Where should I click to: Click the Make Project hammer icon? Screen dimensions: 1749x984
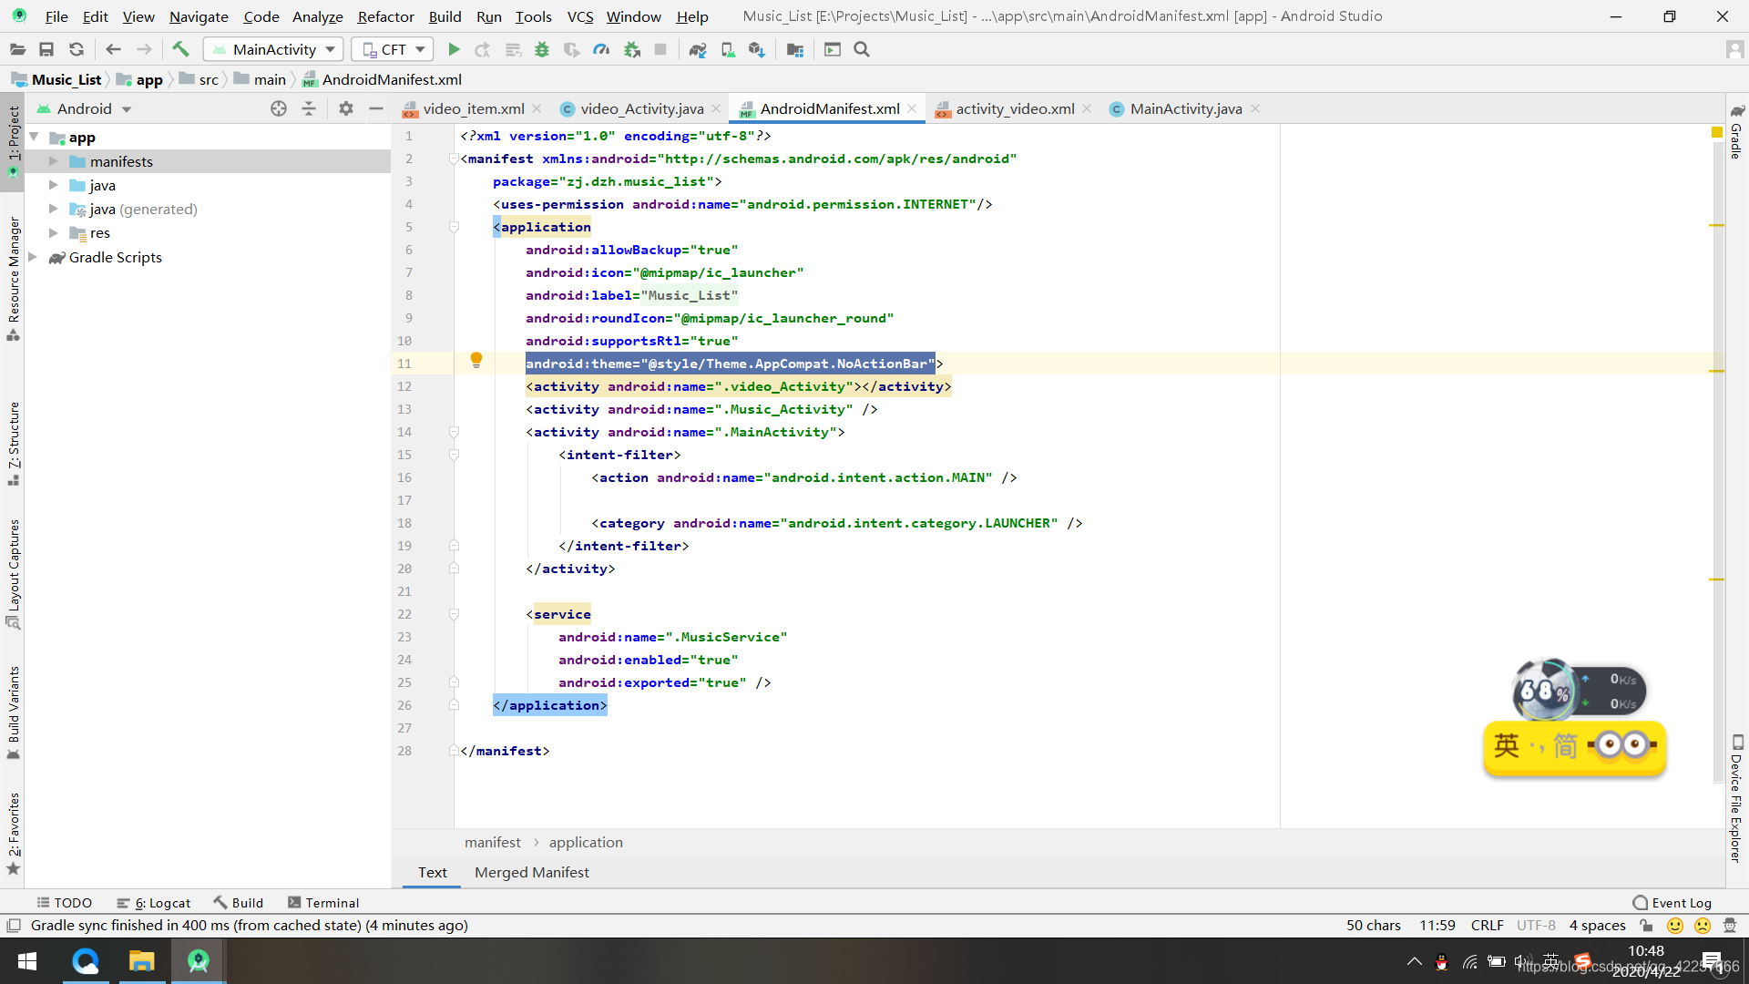point(180,49)
